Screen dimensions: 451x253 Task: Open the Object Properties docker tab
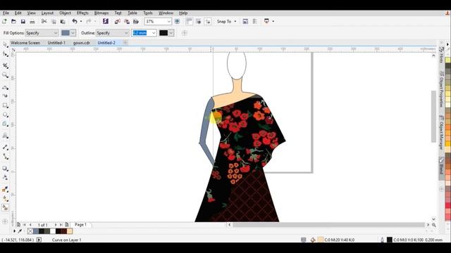coord(442,89)
